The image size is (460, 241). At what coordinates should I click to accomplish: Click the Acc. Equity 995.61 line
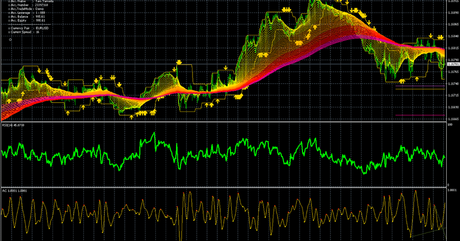pos(27,21)
